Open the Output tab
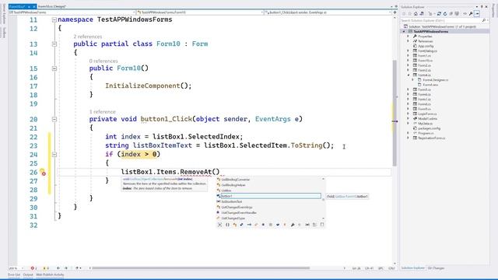 tap(28, 275)
